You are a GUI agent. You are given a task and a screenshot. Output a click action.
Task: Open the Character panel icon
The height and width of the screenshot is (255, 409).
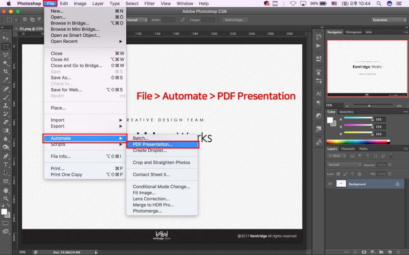[x=319, y=94]
